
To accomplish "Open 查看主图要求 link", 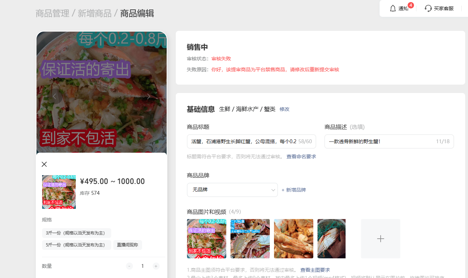I will point(315,270).
